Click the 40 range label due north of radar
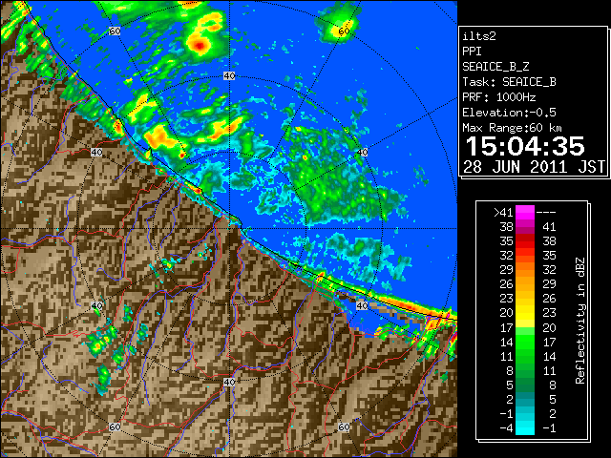 229,76
